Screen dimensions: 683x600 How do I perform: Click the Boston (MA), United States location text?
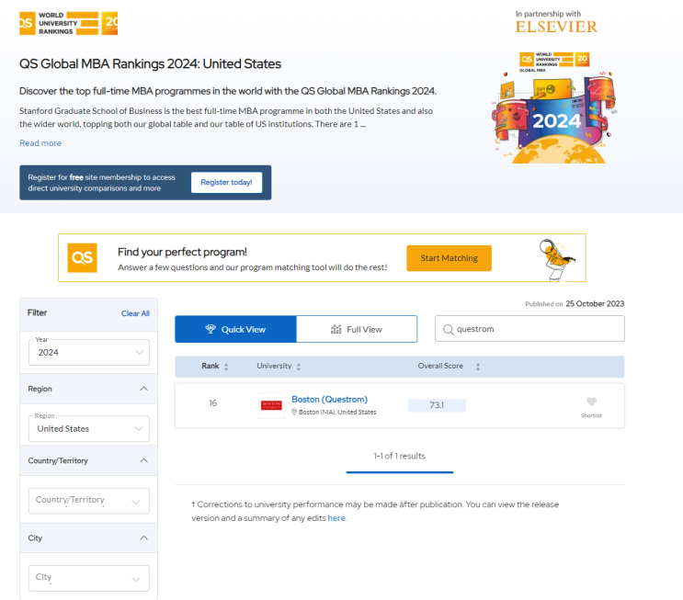[337, 412]
